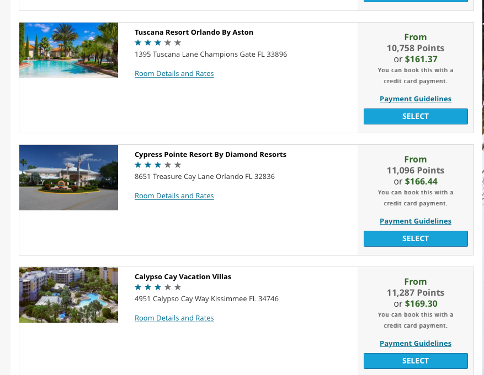Click Tuscana Resort Orlando By Aston title
Image resolution: width=484 pixels, height=375 pixels.
[194, 32]
